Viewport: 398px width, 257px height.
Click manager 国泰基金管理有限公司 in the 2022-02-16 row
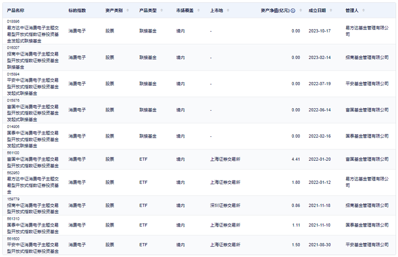[367, 136]
